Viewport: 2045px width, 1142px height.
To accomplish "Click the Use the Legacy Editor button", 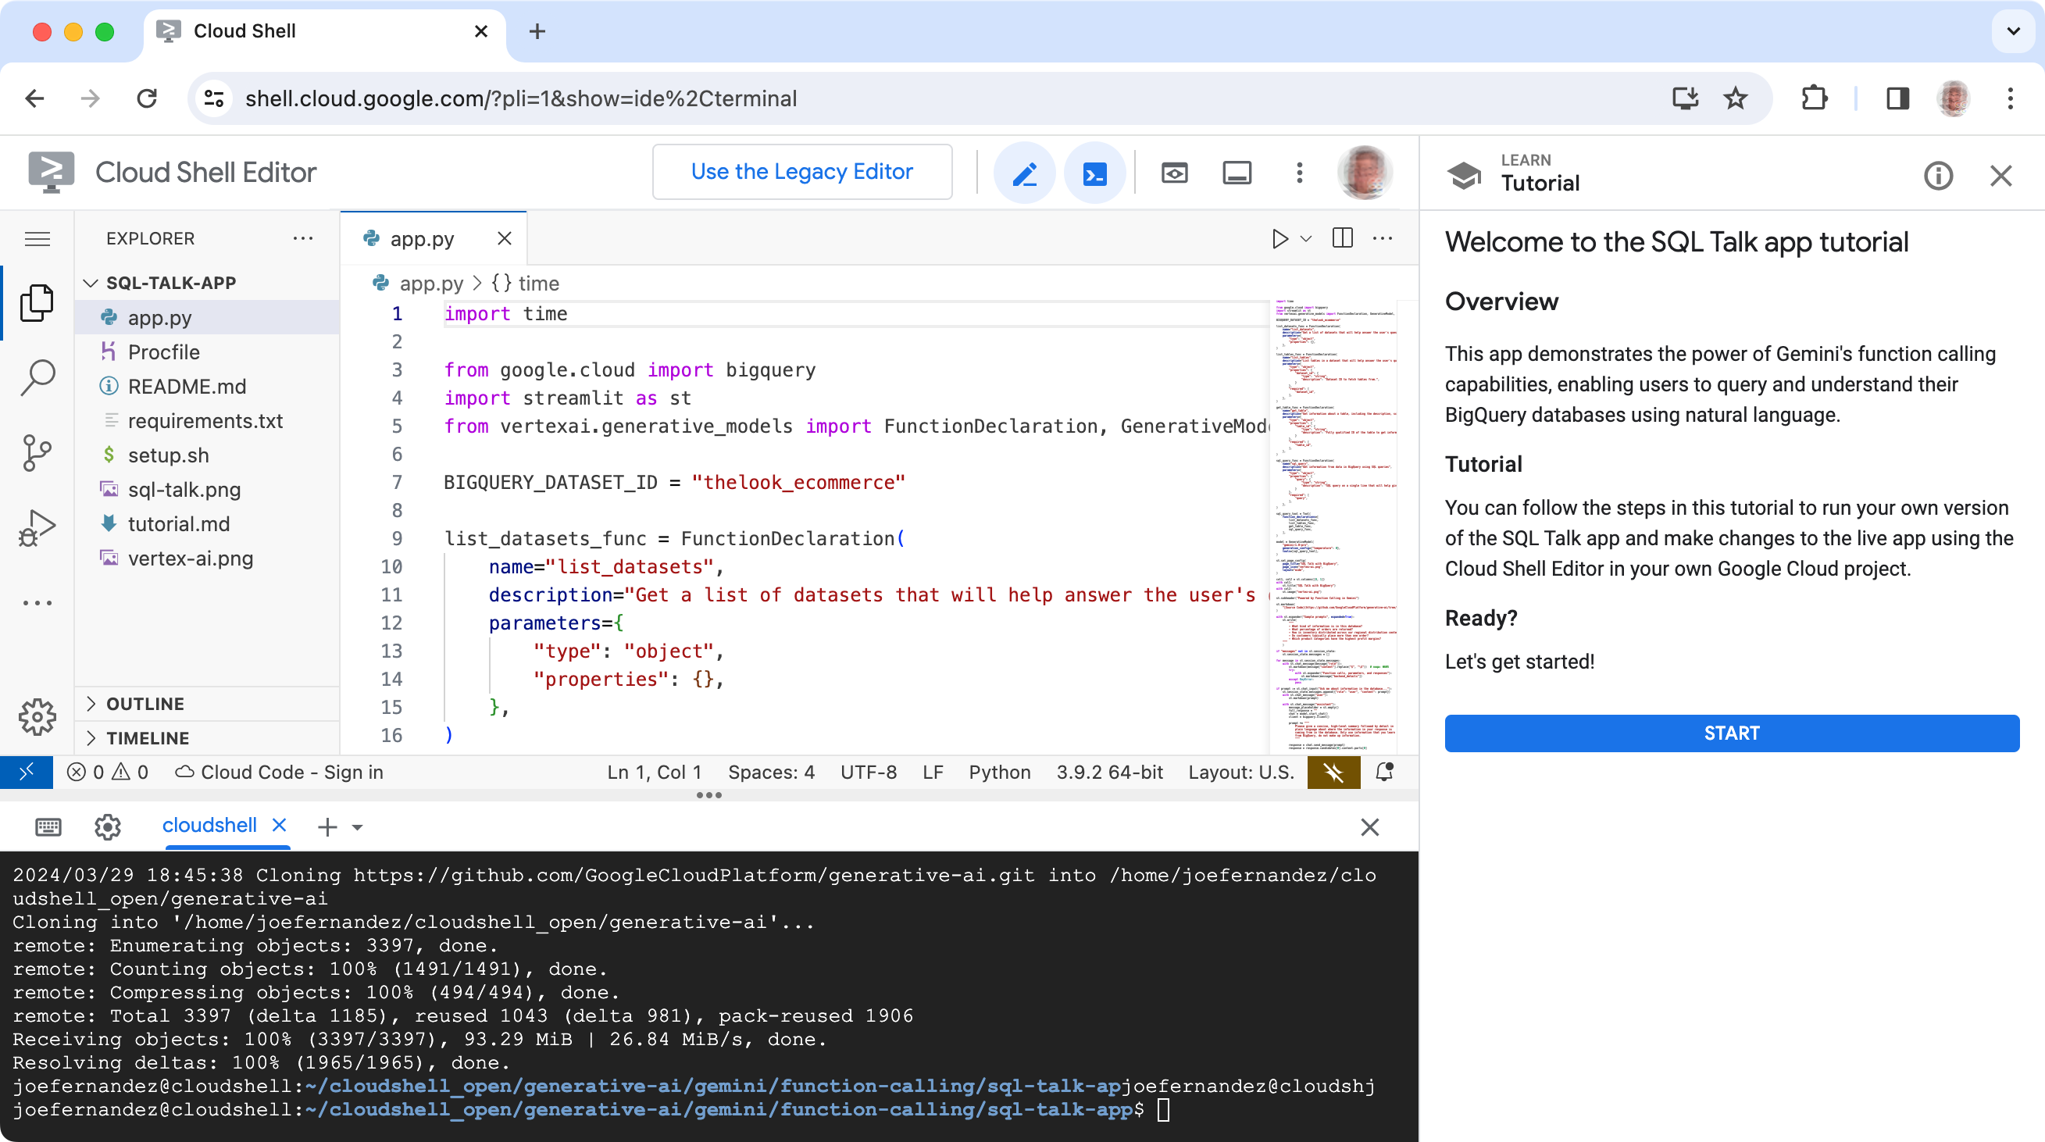I will [x=802, y=171].
